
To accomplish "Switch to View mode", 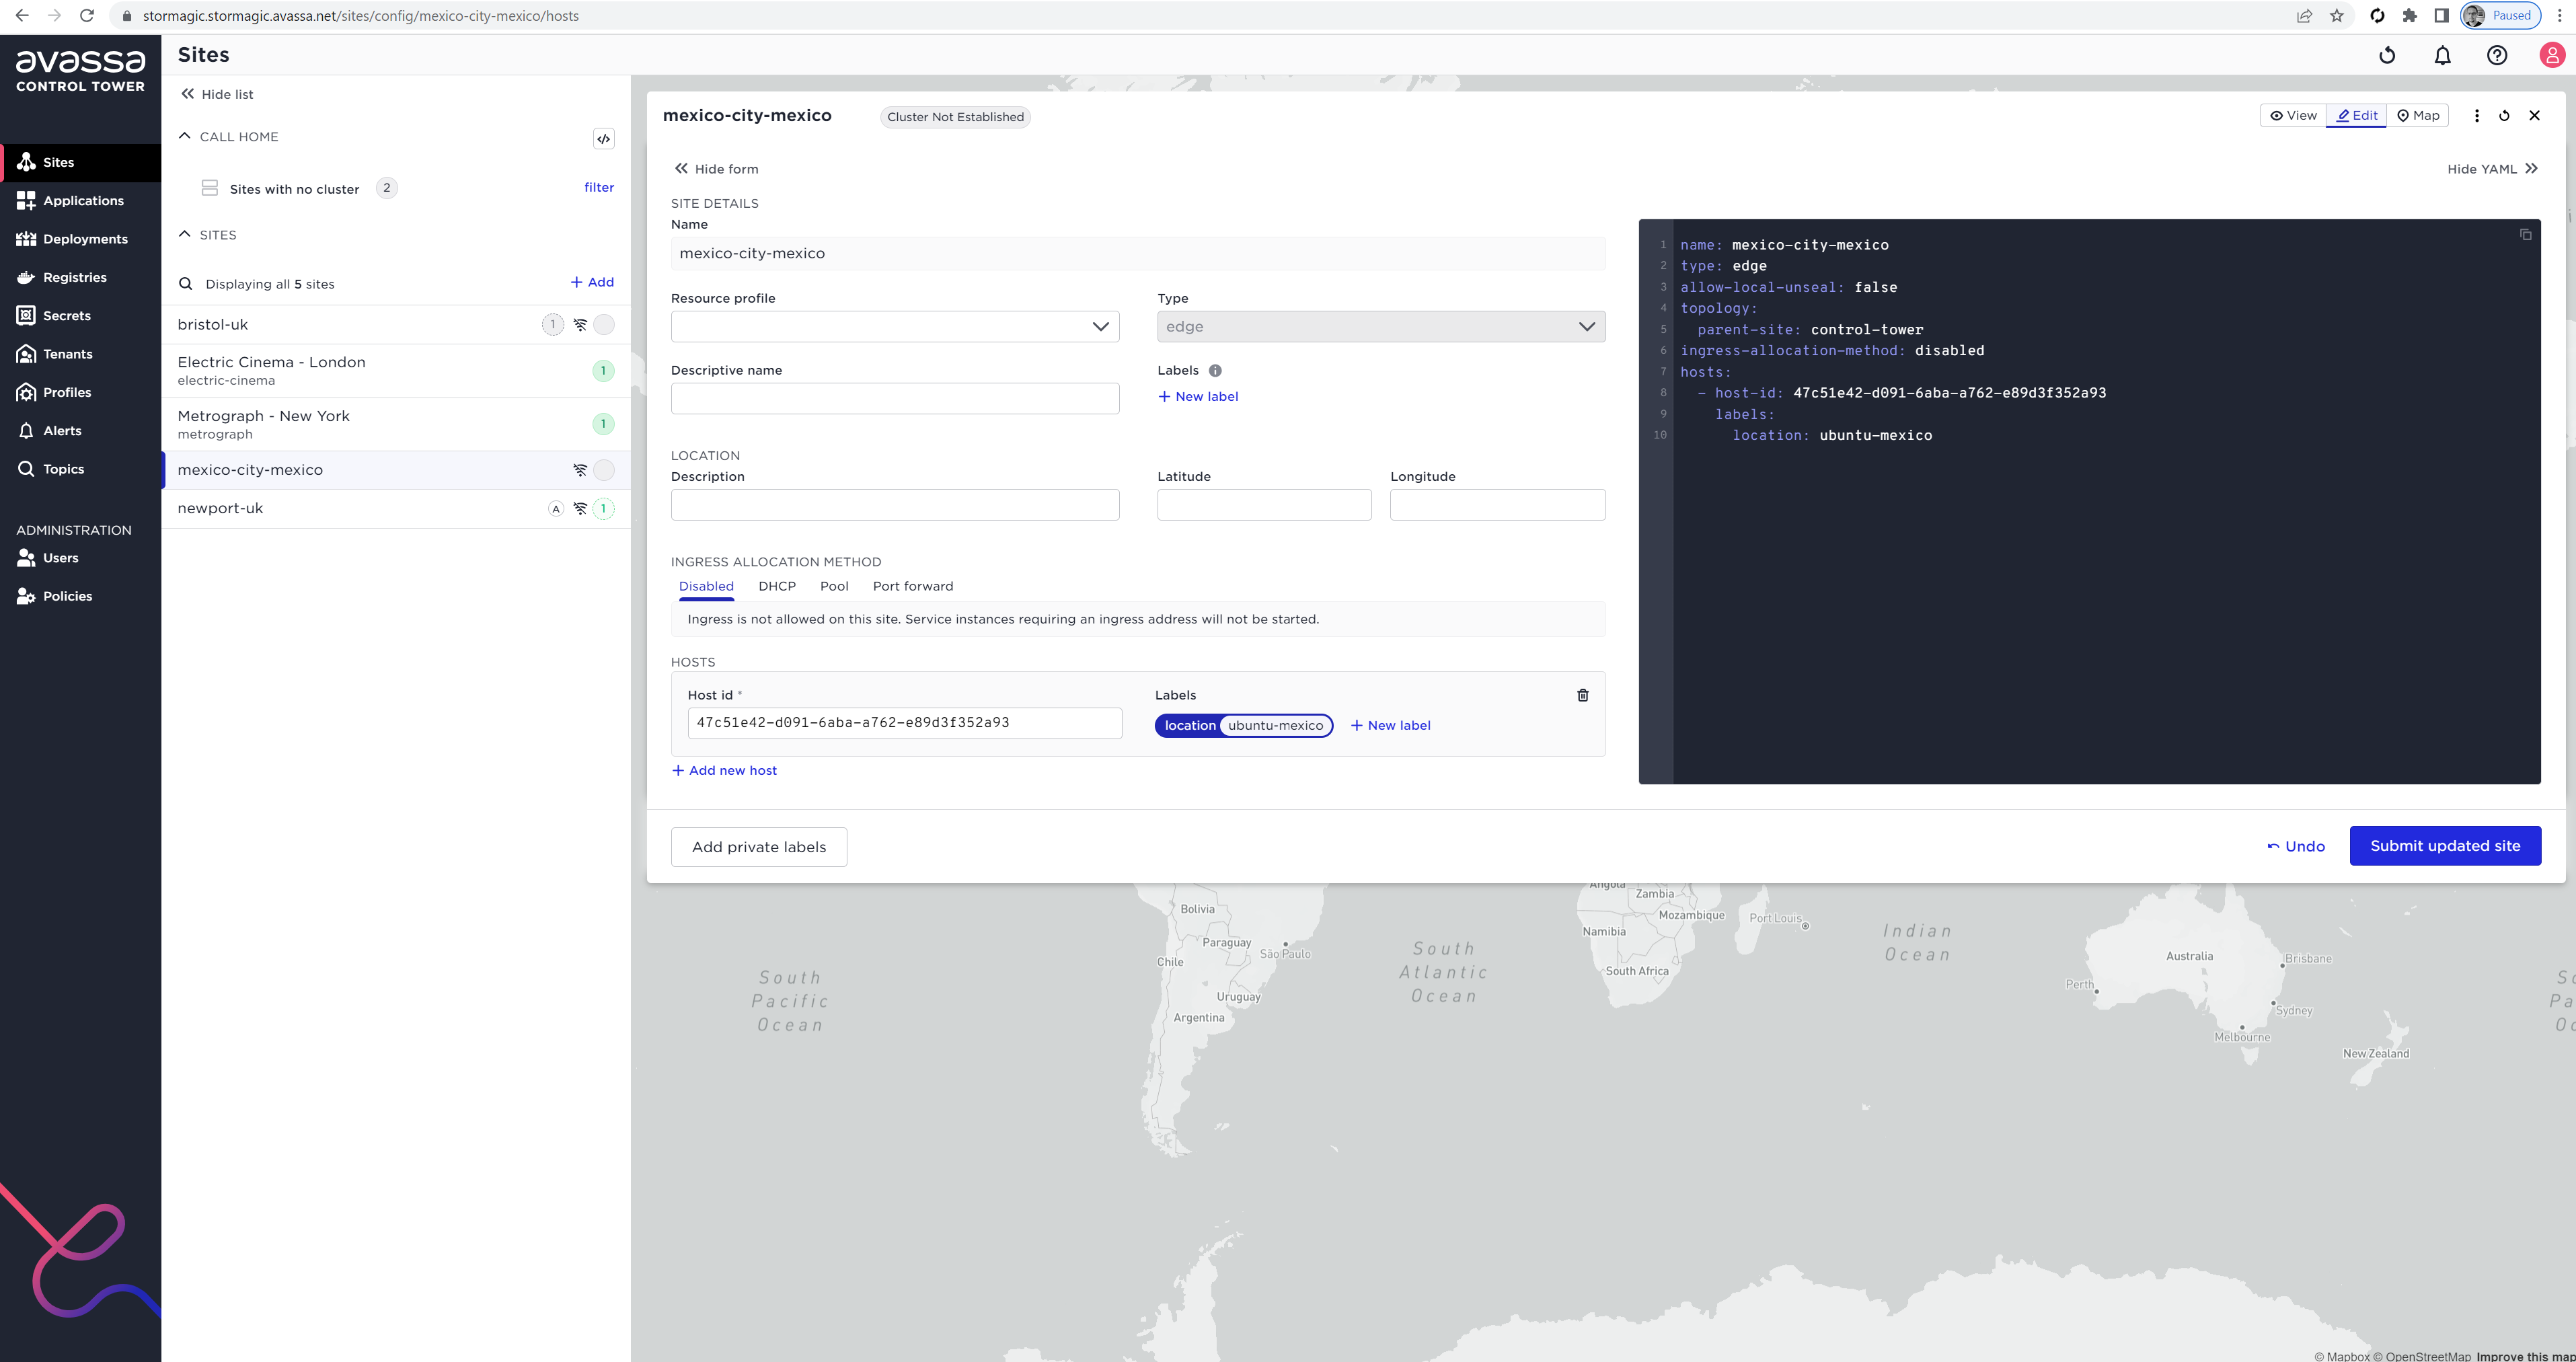I will pos(2293,116).
